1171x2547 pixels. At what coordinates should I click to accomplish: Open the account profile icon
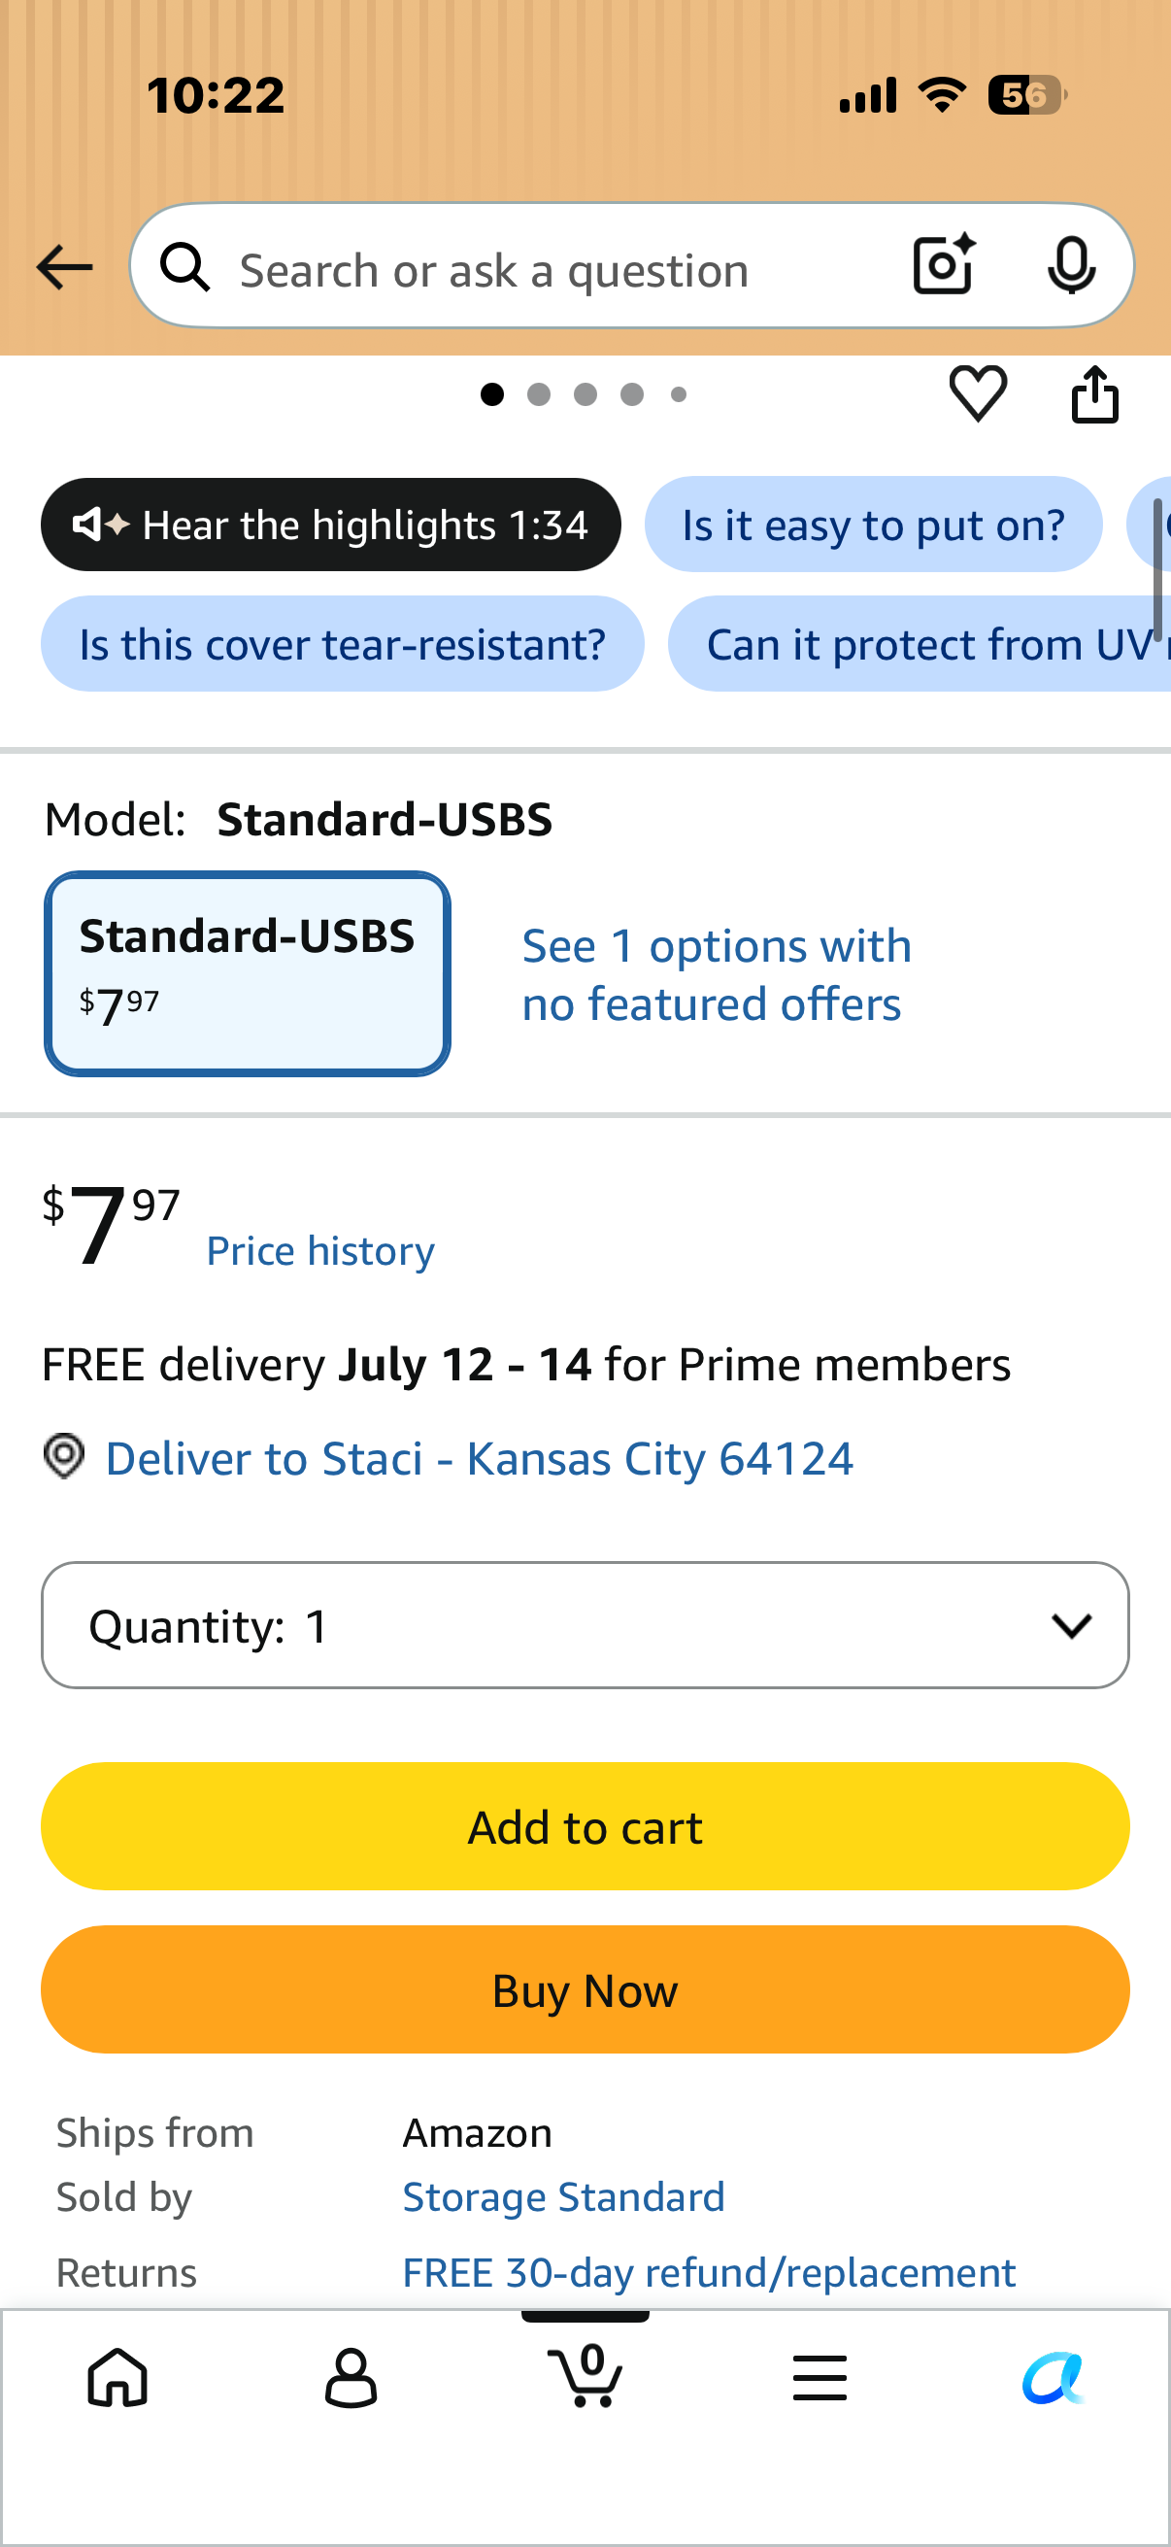[351, 2378]
